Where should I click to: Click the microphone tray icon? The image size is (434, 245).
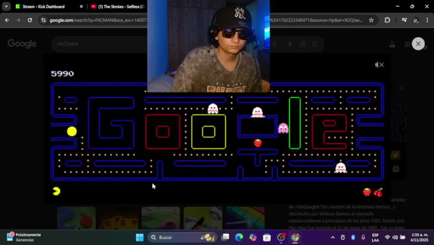coord(363,237)
